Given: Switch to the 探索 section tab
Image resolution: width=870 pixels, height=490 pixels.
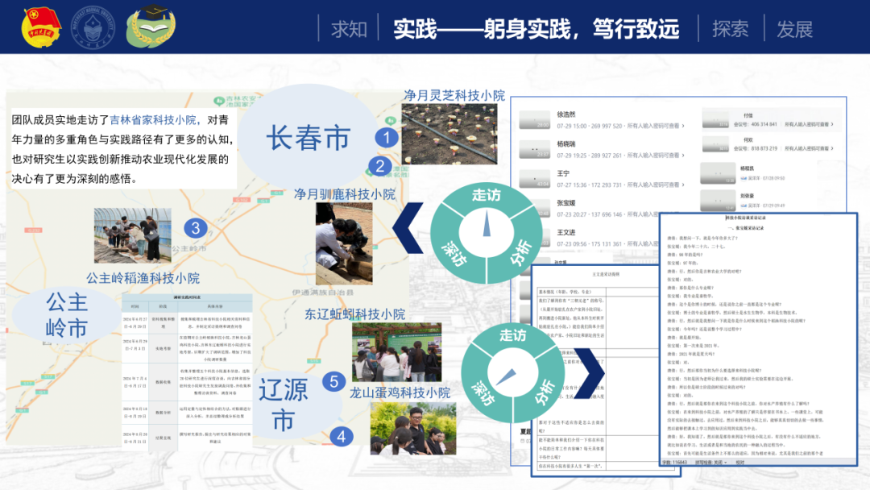Looking at the screenshot, I should pos(730,29).
